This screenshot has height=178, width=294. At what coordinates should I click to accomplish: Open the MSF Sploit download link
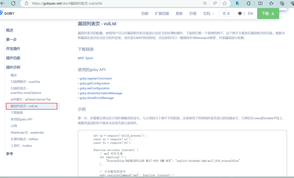[x=85, y=58]
